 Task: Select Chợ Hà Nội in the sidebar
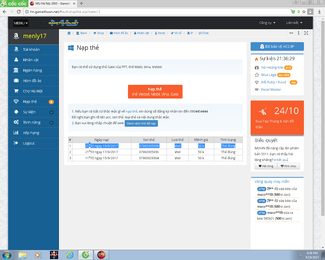32,91
